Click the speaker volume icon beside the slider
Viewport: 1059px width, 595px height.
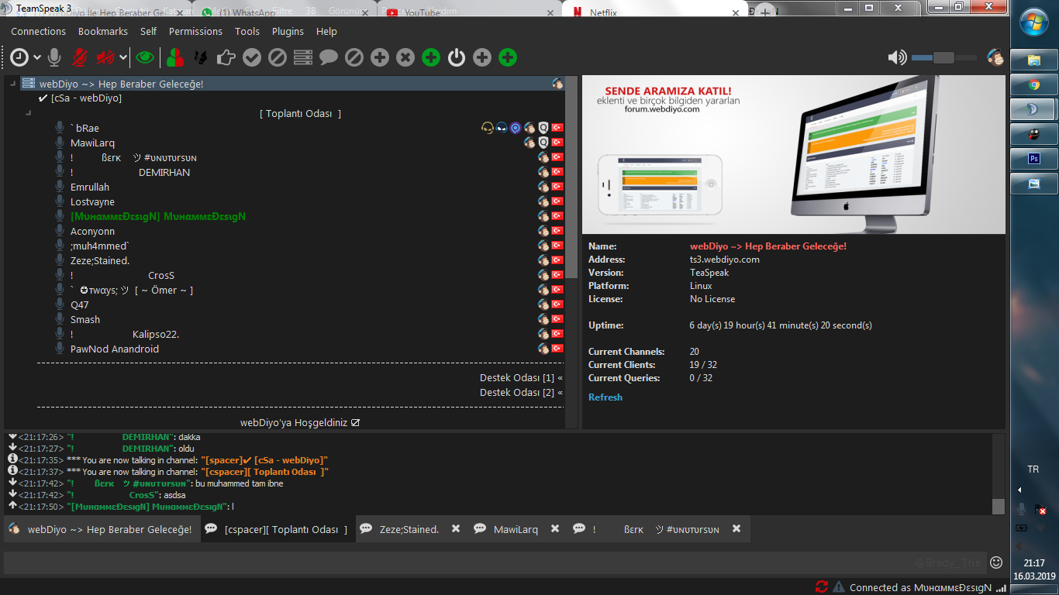(x=897, y=57)
